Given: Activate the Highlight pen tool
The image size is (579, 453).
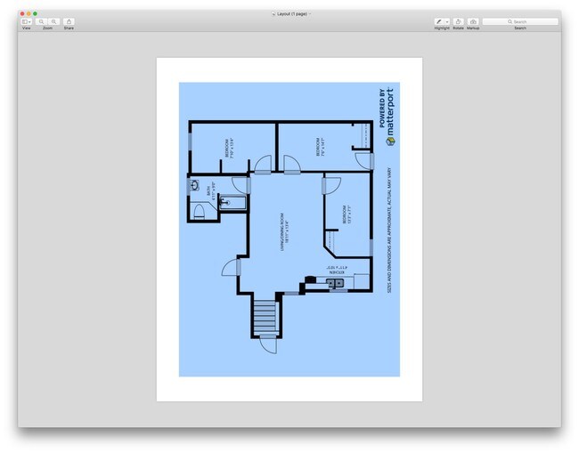Looking at the screenshot, I should click(439, 21).
